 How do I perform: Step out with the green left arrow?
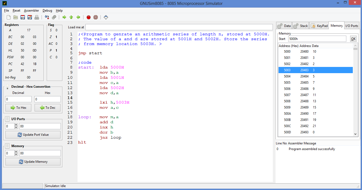point(78,17)
